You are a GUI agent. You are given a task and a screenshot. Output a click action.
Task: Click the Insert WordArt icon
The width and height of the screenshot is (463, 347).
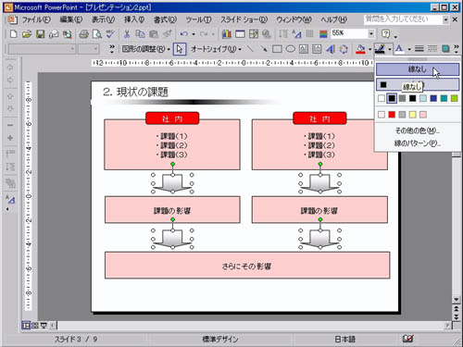pyautogui.click(x=331, y=49)
